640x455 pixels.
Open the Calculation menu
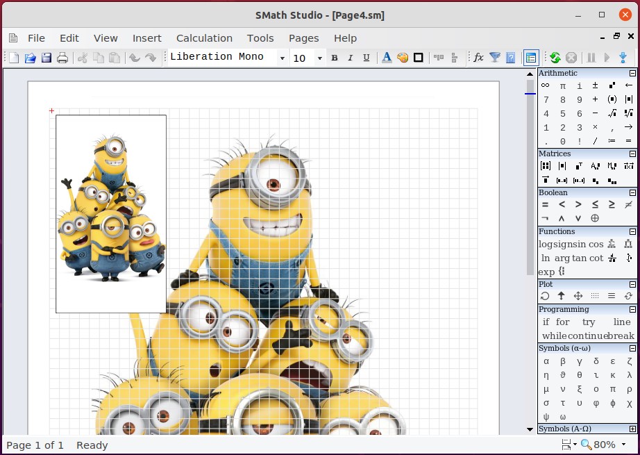tap(204, 38)
